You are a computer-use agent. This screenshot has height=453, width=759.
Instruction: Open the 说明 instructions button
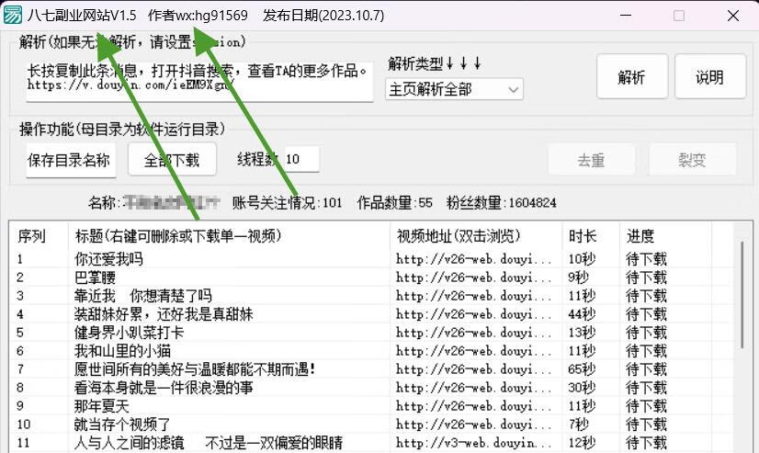coord(710,76)
